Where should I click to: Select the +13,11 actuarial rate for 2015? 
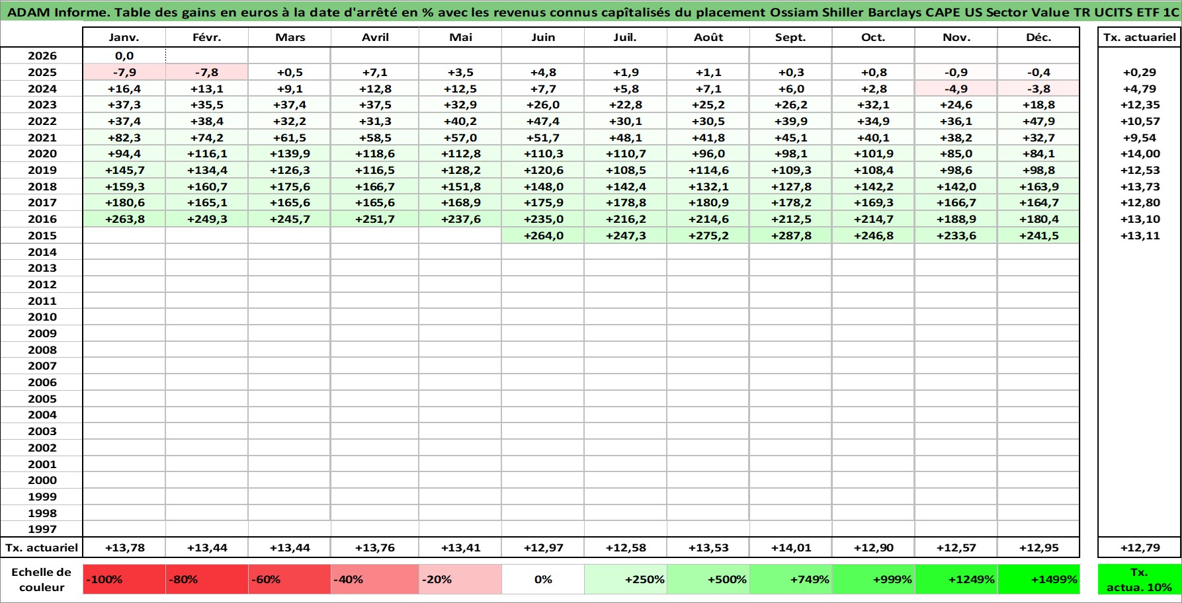pos(1140,235)
